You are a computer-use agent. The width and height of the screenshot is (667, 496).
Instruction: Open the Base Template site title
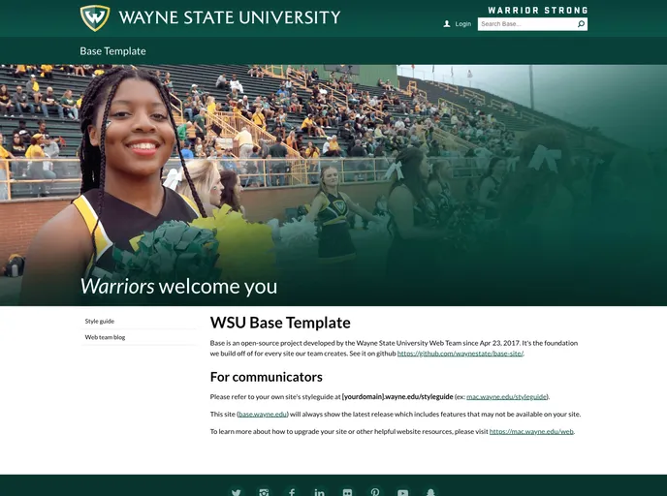(112, 51)
